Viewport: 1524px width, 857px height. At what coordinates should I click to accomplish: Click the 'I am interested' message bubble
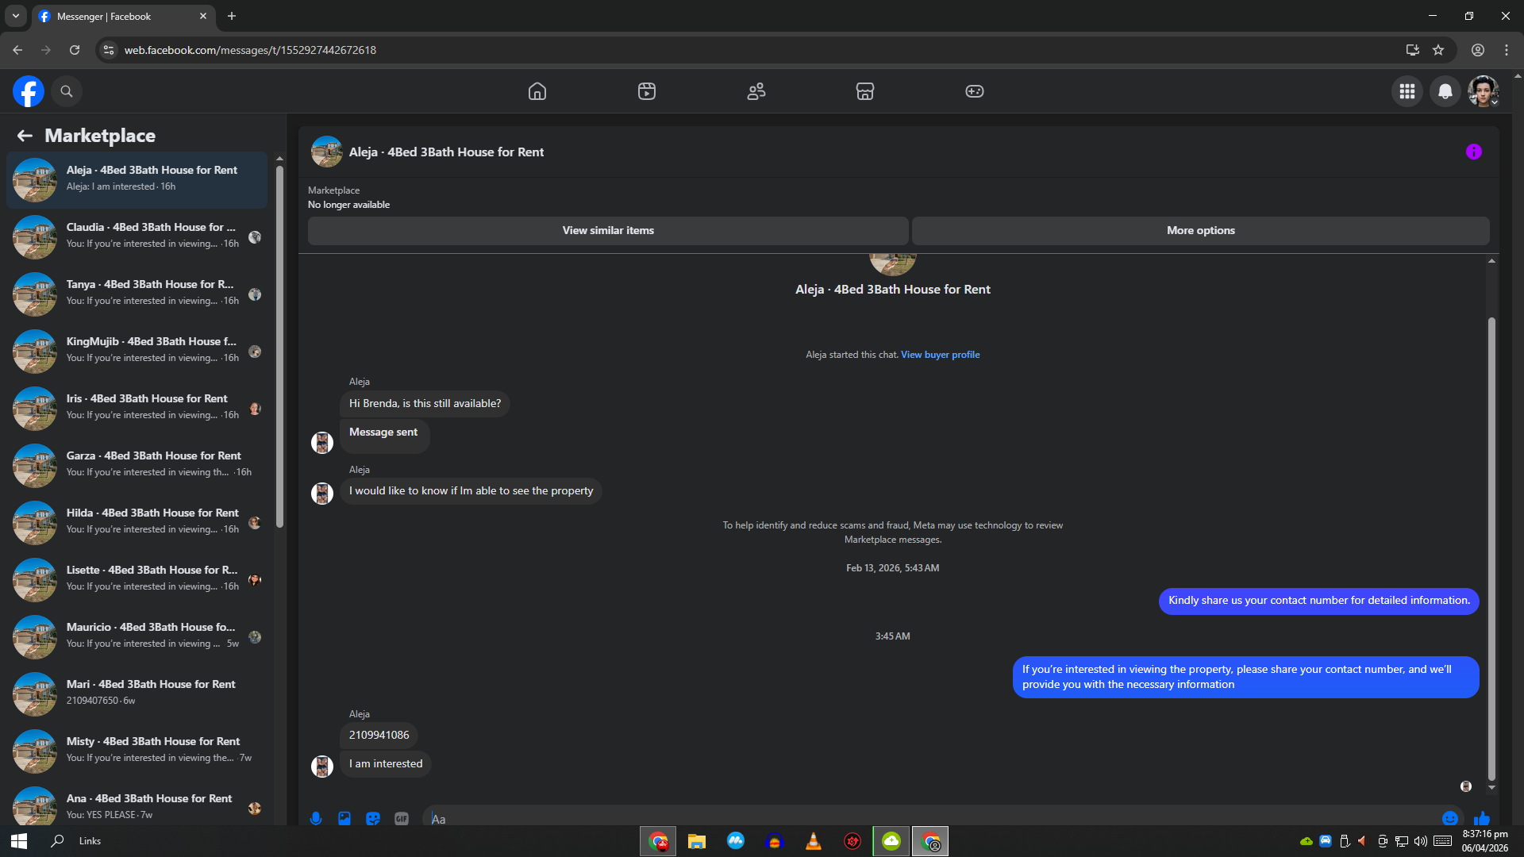[386, 764]
